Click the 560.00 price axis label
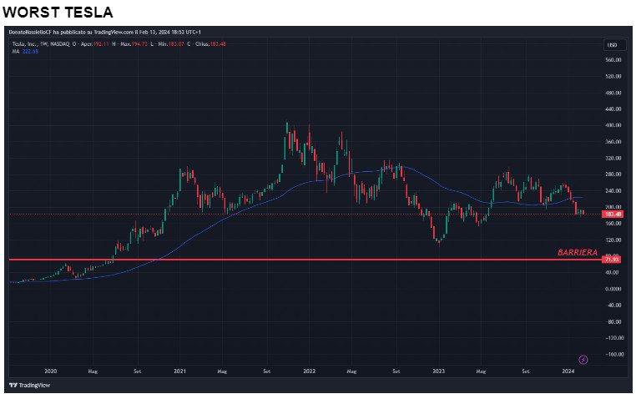Viewport: 636px width, 399px height. point(613,60)
